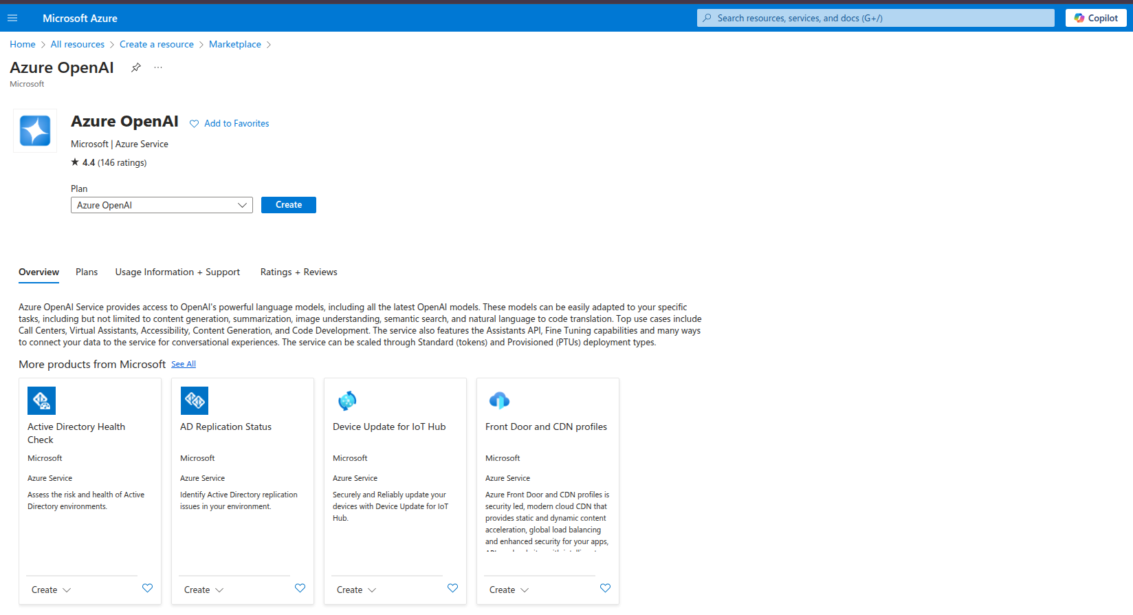
Task: Go to Create a resource breadcrumb
Action: 157,45
